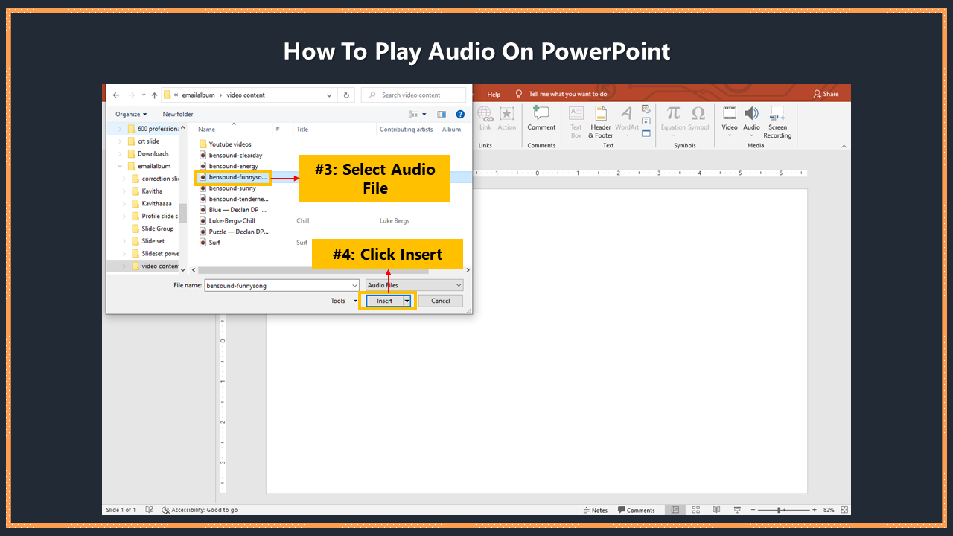
Task: Click the Insert button
Action: pos(384,301)
